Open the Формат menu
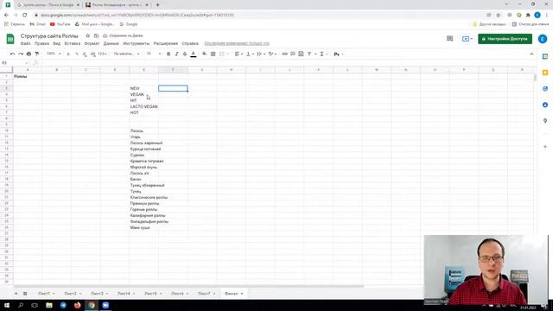This screenshot has height=311, width=553. (x=92, y=43)
